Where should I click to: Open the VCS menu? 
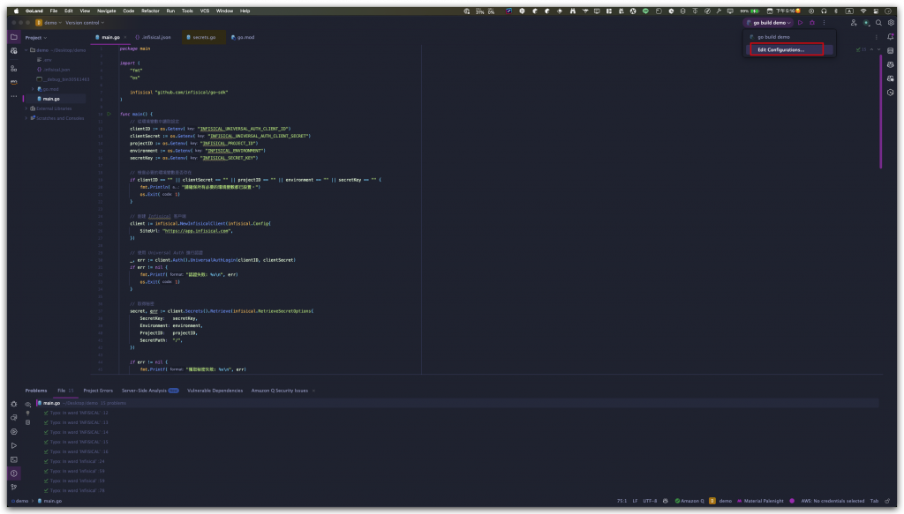pyautogui.click(x=205, y=11)
